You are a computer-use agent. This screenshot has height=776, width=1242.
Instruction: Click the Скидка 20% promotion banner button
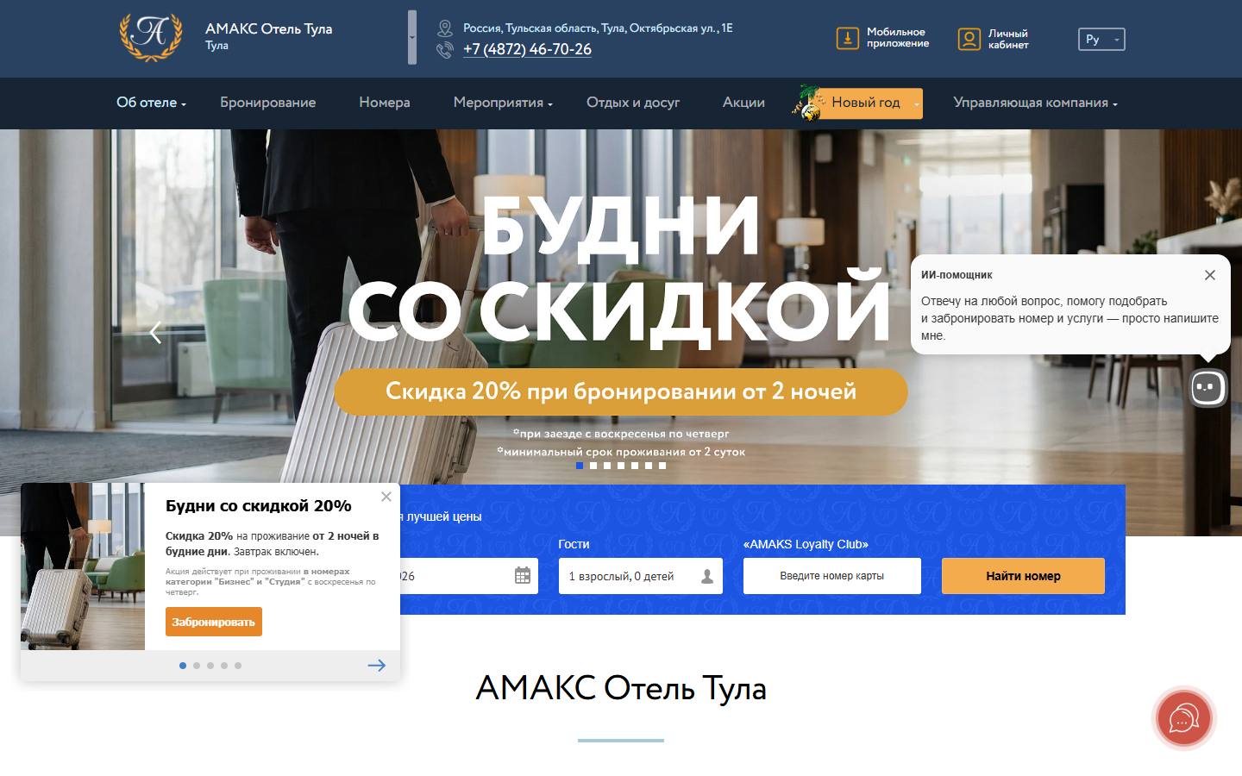coord(621,392)
